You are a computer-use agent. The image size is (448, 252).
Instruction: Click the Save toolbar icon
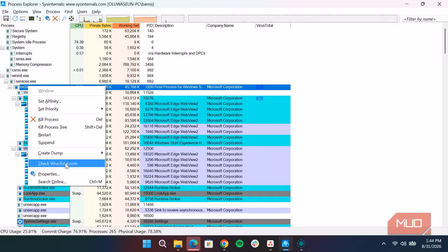(6, 18)
